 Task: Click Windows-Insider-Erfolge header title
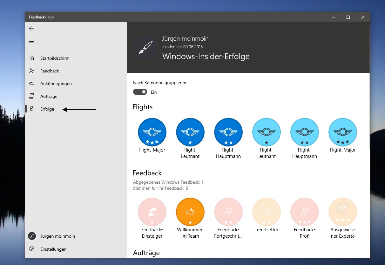[x=206, y=57]
